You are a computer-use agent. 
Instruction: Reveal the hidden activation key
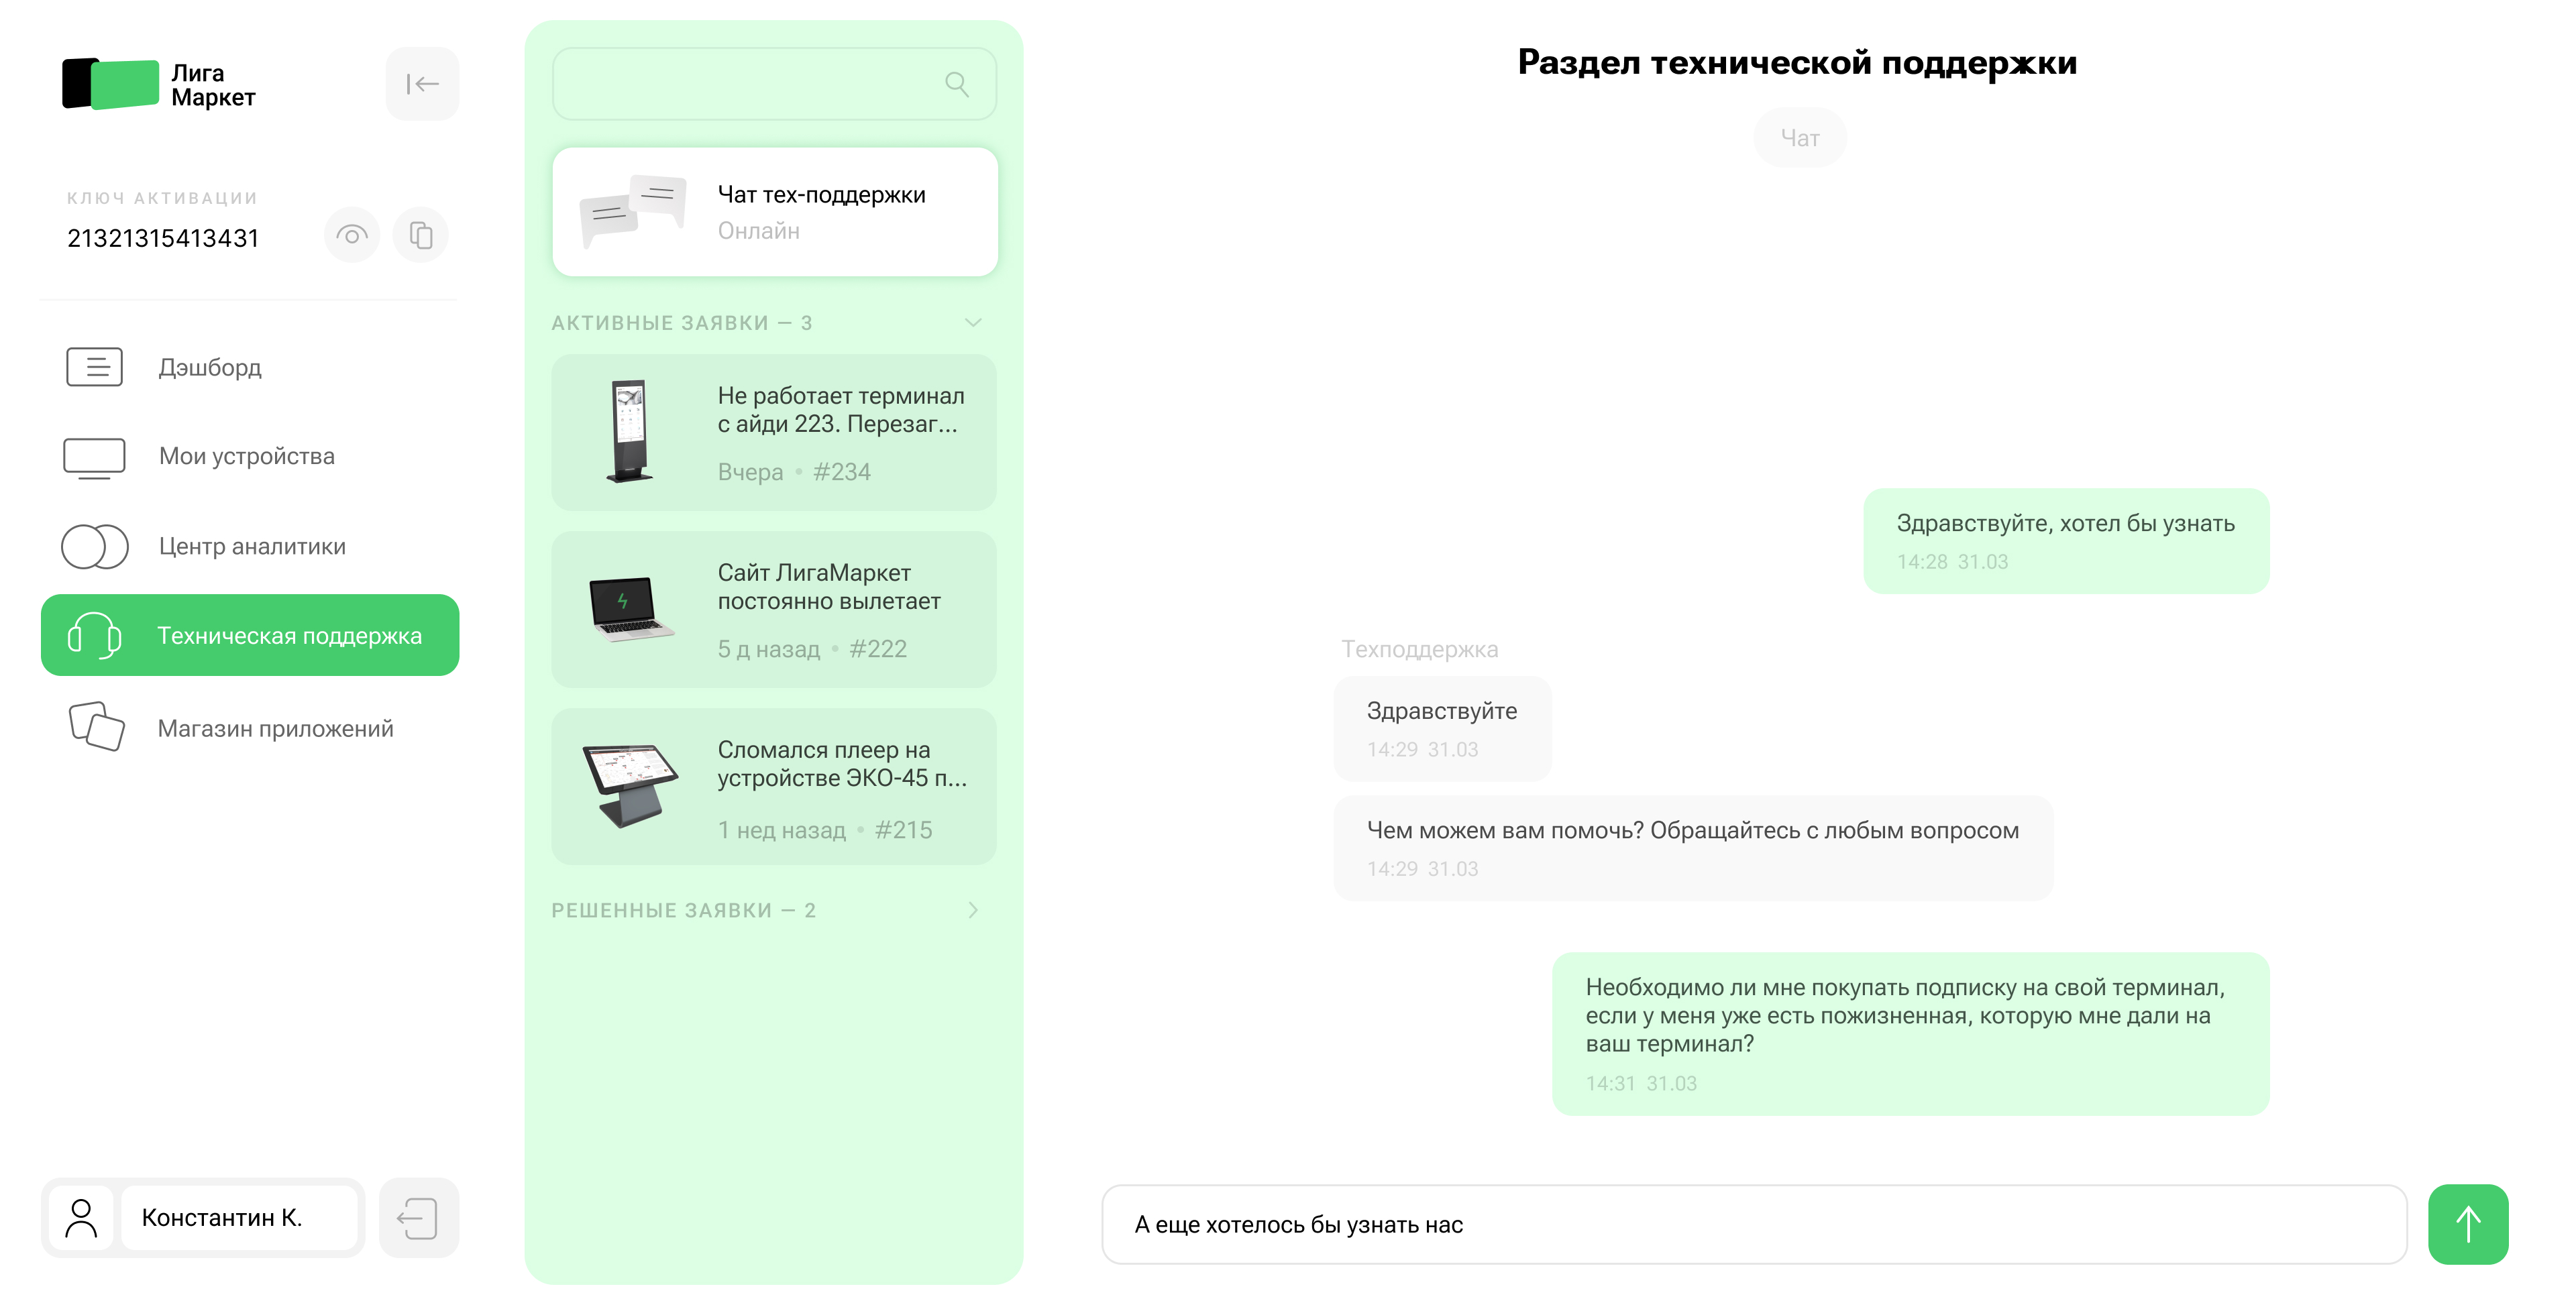[x=351, y=234]
